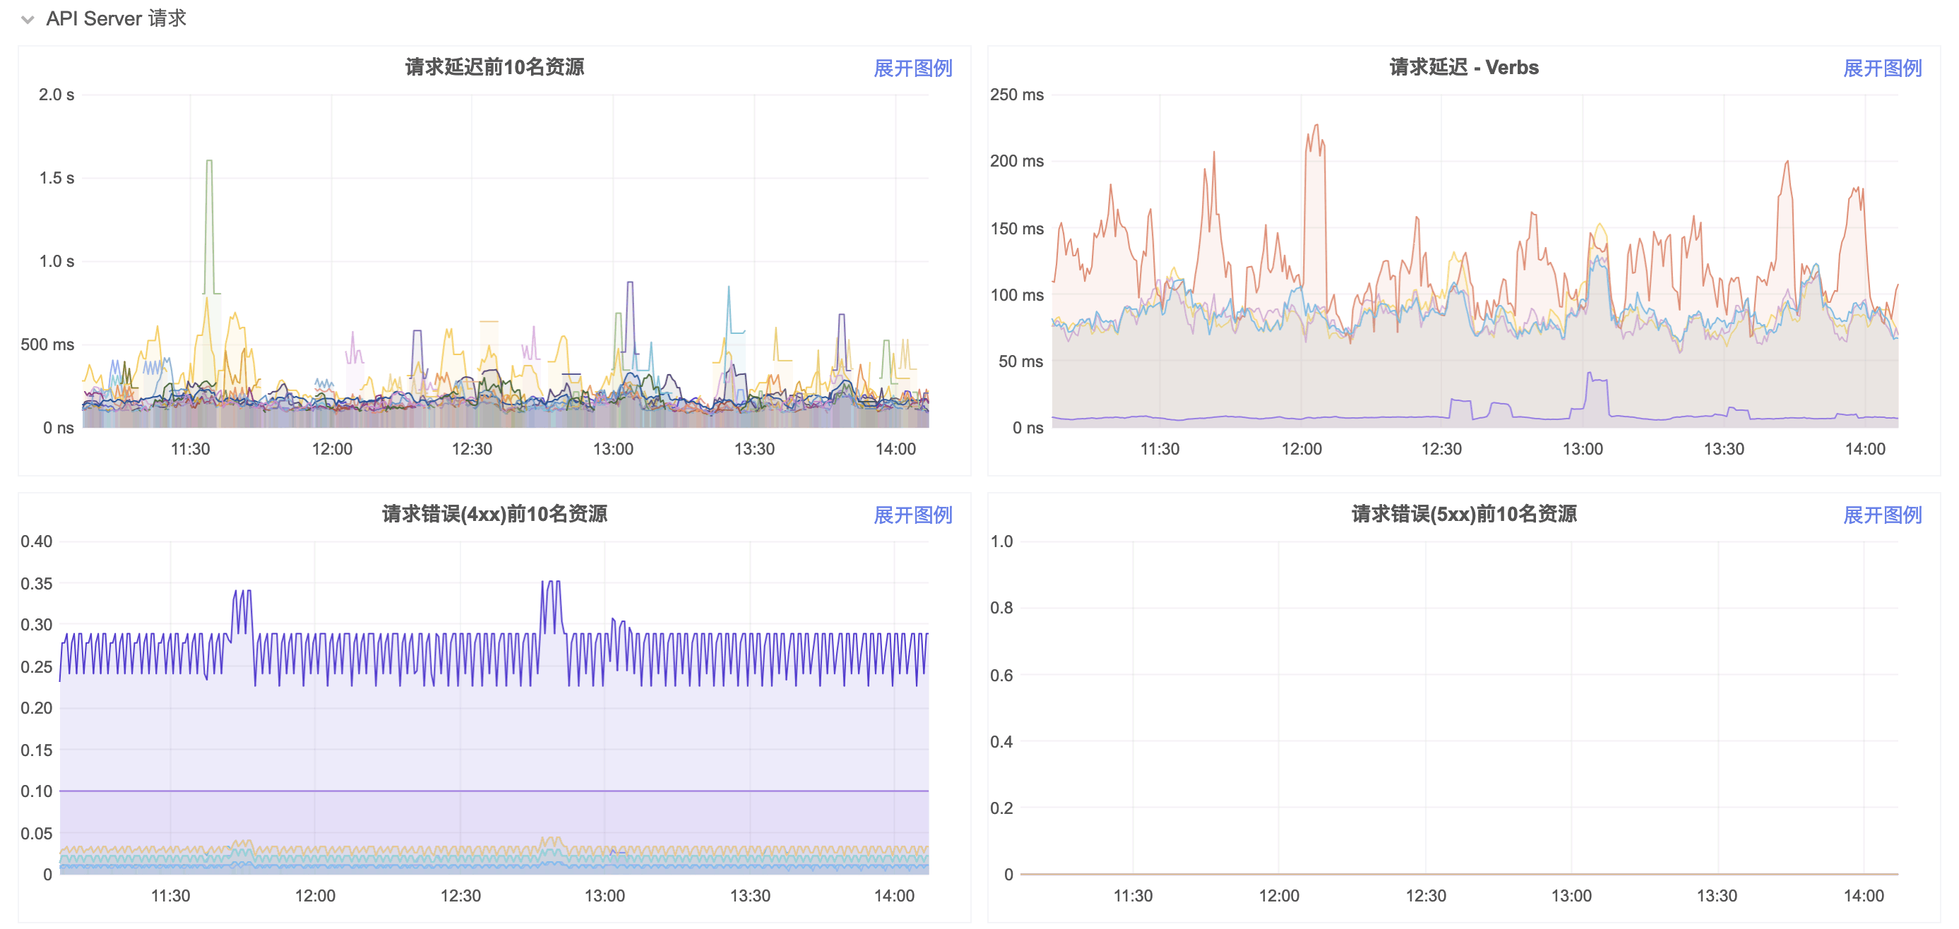Image resolution: width=1959 pixels, height=929 pixels.
Task: Click the purple bump near 13:00 in Verbs chart
Action: 1595,380
